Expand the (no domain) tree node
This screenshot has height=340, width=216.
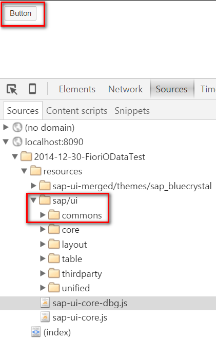(6, 127)
